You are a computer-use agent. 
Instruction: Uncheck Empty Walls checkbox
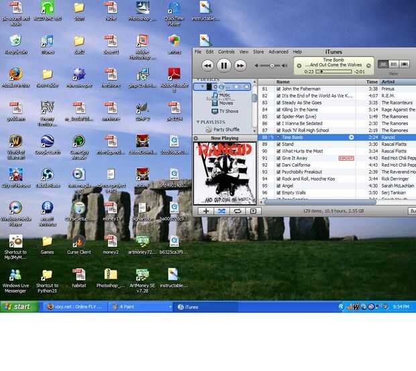[278, 193]
